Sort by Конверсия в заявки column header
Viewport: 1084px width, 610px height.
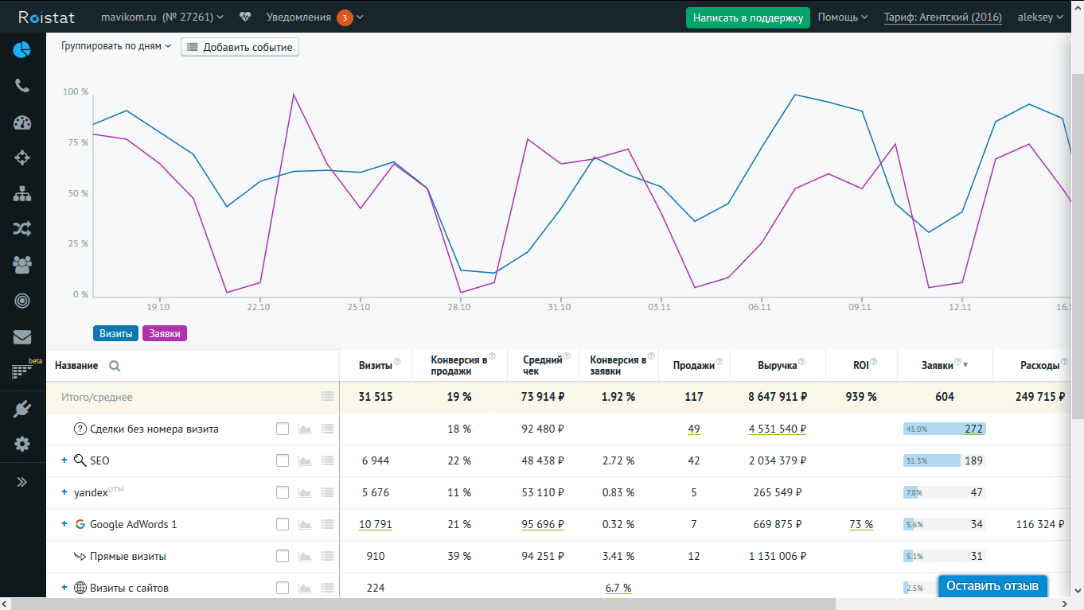pyautogui.click(x=618, y=366)
